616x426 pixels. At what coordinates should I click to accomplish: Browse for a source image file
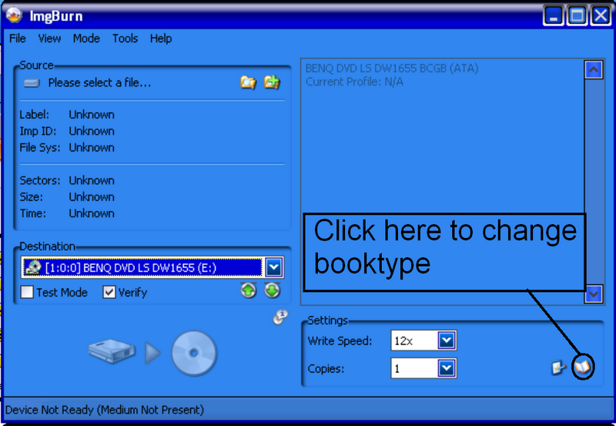tap(248, 82)
